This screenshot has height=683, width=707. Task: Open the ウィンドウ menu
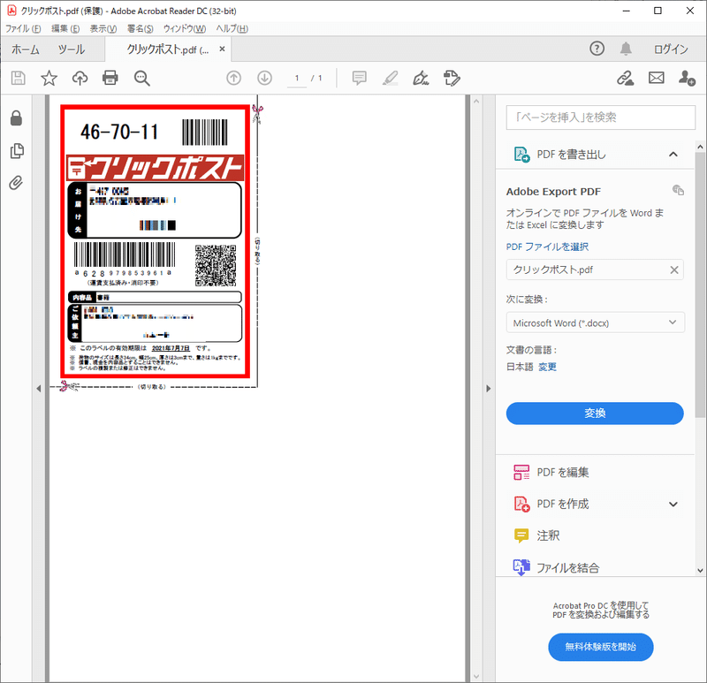coord(185,29)
